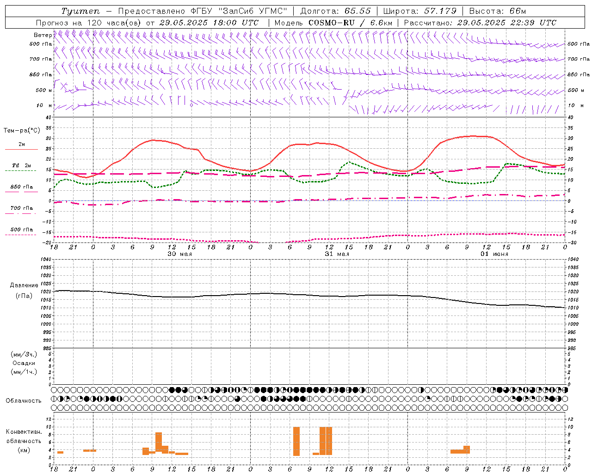Viewport: 592px width, 473px height.
Task: Click the "700 гПа" temperature legend dash-dot line
Action: (x=21, y=213)
